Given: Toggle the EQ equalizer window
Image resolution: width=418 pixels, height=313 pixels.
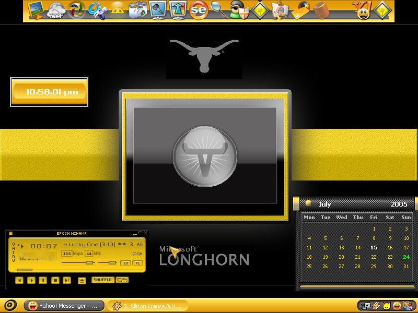Looking at the screenshot, I should pyautogui.click(x=125, y=263).
